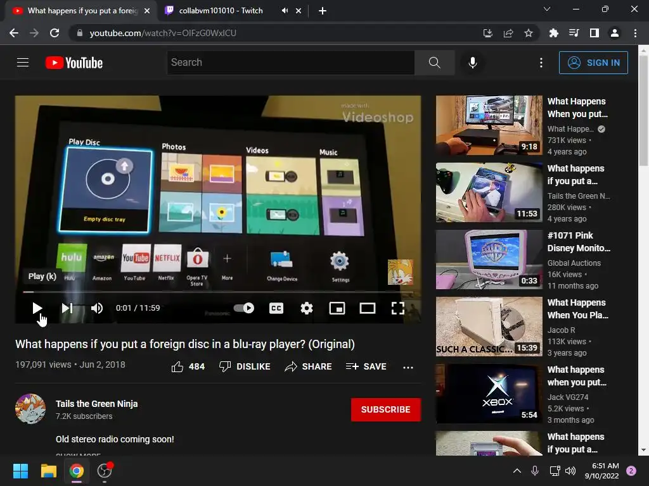Image resolution: width=649 pixels, height=486 pixels.
Task: Select the YouTube video browser tab
Action: (82, 11)
